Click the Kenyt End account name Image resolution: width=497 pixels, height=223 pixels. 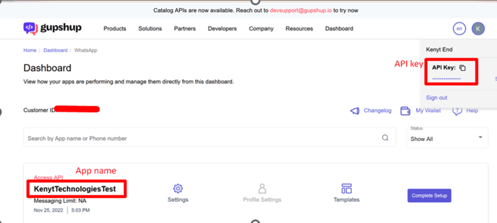pos(439,50)
